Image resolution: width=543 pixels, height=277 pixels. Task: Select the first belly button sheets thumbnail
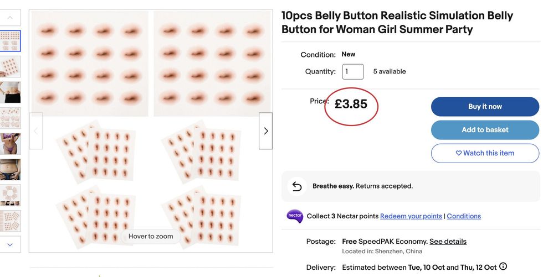(x=11, y=41)
